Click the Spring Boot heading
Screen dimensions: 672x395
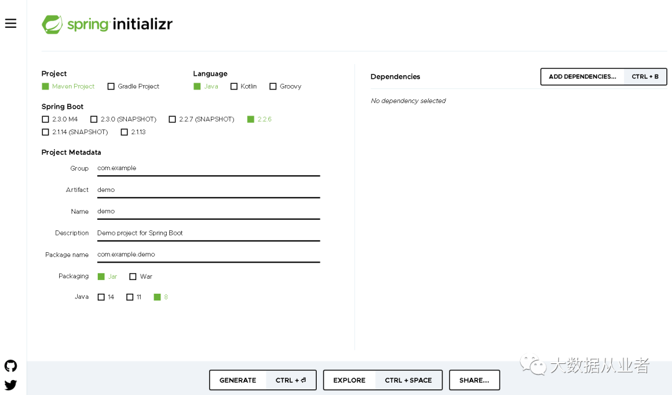coord(63,107)
